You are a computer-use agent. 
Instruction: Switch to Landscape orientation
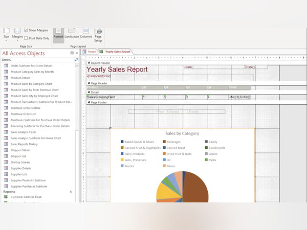coord(72,34)
